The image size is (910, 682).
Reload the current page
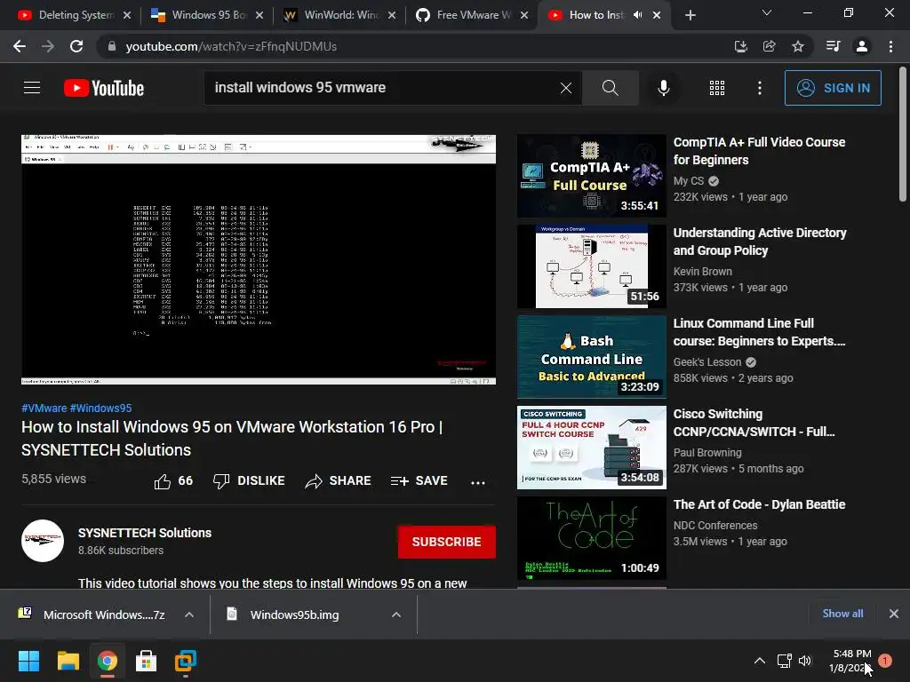76,46
